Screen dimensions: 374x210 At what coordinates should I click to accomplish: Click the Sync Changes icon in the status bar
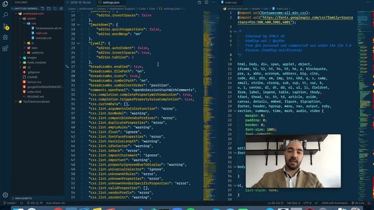(x=22, y=203)
